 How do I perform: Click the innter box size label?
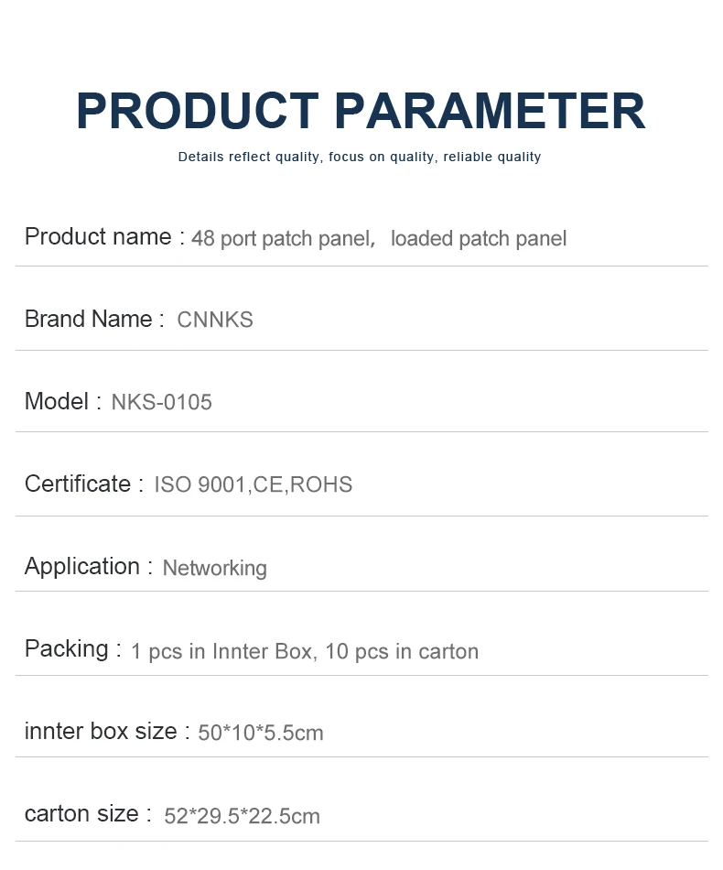[x=101, y=732]
